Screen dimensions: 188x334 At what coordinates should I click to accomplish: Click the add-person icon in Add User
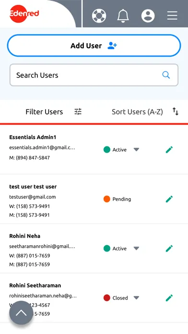pos(112,46)
